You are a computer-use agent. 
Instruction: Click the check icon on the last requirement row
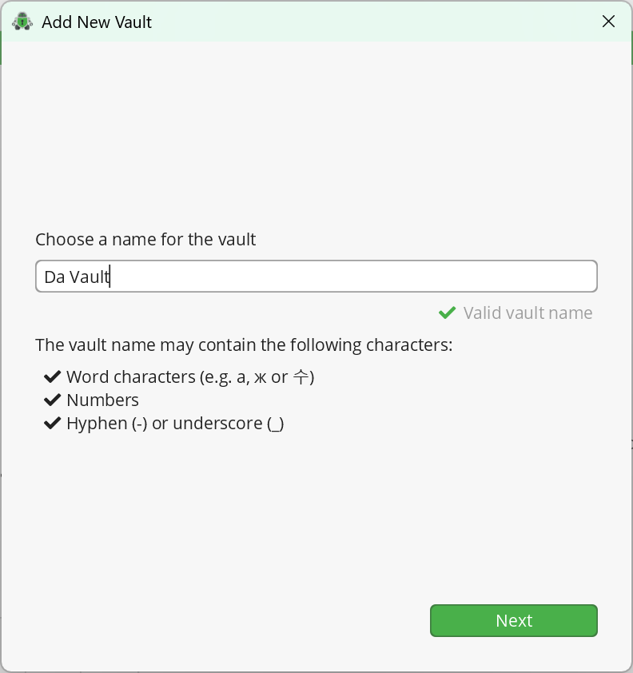pyautogui.click(x=53, y=423)
